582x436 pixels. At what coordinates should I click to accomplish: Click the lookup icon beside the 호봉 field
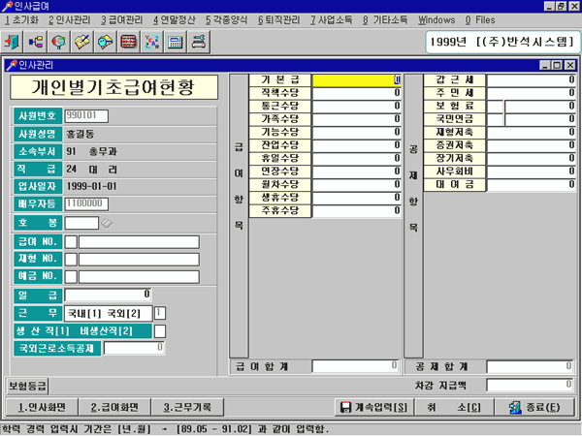[x=107, y=223]
